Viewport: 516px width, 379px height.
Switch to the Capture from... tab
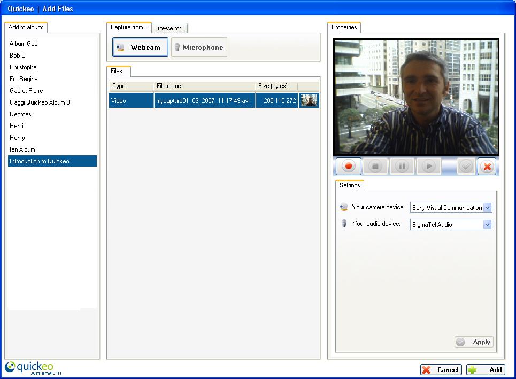tap(129, 27)
